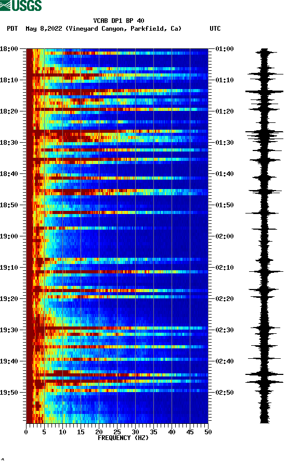The width and height of the screenshot is (287, 465).
Task: Click the date text 'May 8,2022'
Action: click(44, 29)
